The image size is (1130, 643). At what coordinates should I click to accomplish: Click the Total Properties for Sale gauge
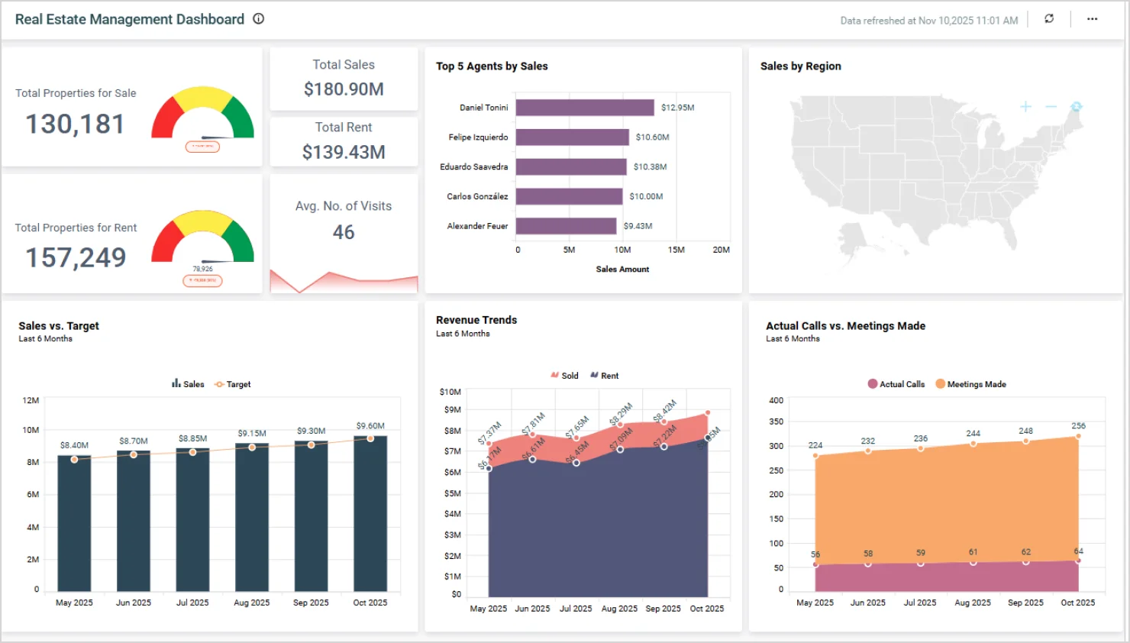coord(203,113)
